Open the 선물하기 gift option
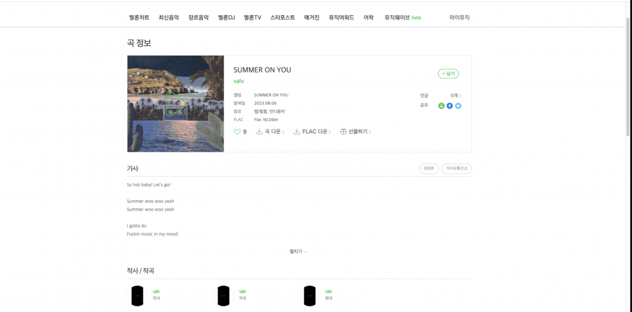This screenshot has height=312, width=632. 355,132
